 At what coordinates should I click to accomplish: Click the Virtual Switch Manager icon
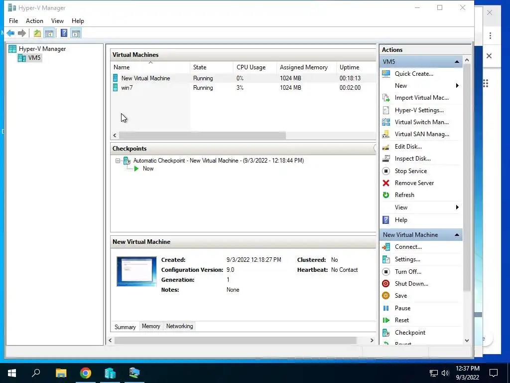pos(386,122)
